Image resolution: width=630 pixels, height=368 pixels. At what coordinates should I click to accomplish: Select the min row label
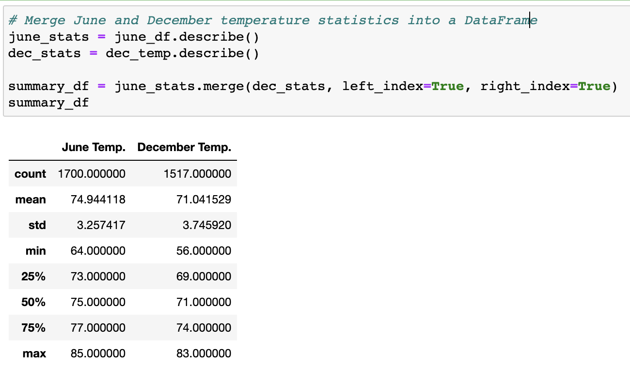[x=35, y=250]
